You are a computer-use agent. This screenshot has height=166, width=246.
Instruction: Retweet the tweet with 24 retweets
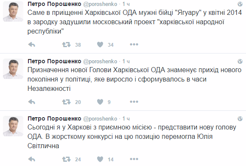(66, 159)
